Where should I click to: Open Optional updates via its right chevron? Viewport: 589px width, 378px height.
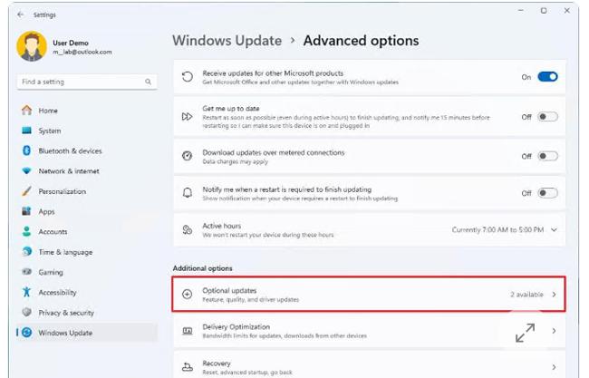(554, 295)
